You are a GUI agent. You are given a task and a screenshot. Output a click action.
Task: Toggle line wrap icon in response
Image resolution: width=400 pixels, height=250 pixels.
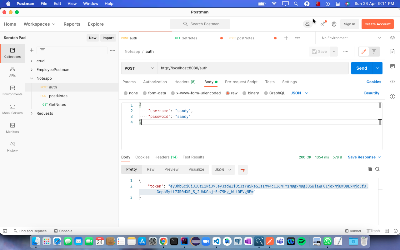(x=243, y=169)
